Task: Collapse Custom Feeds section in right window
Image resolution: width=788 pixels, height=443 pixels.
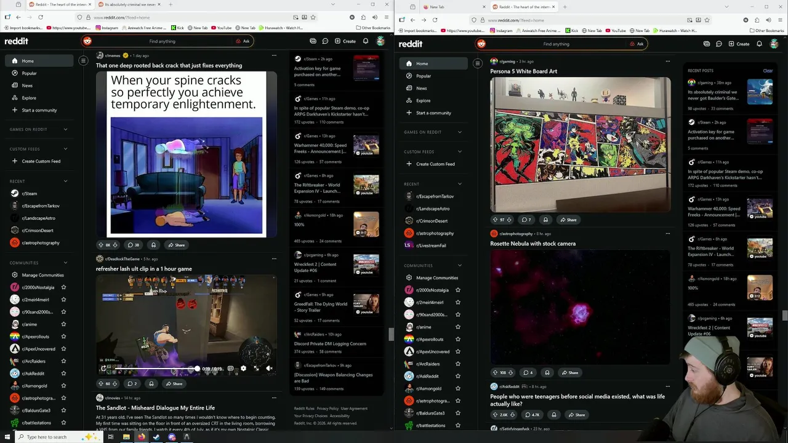Action: [459, 151]
